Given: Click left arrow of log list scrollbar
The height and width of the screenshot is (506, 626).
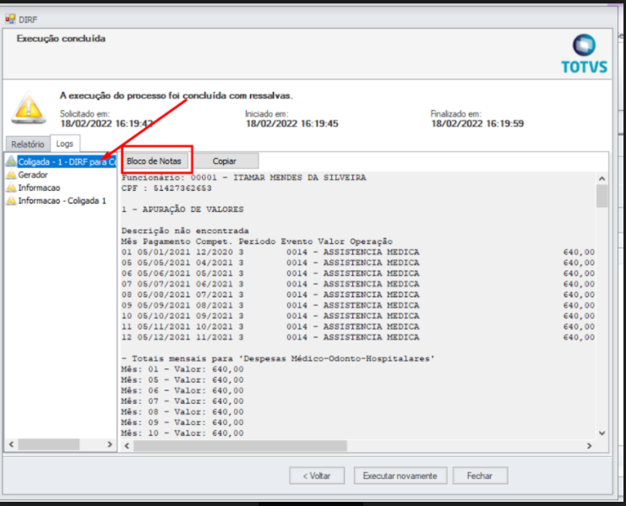Looking at the screenshot, I should (11, 444).
